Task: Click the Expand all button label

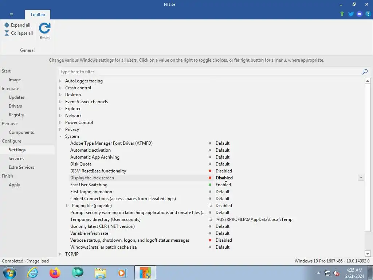Action: click(20, 25)
